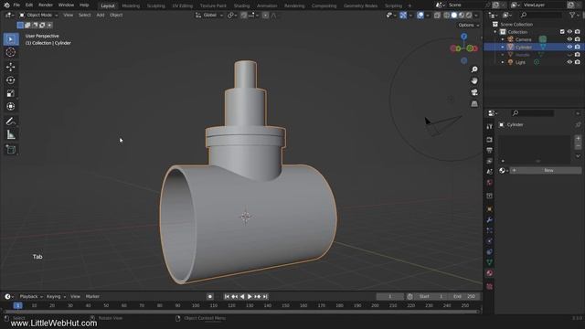
Task: Click New material button
Action: (x=546, y=171)
